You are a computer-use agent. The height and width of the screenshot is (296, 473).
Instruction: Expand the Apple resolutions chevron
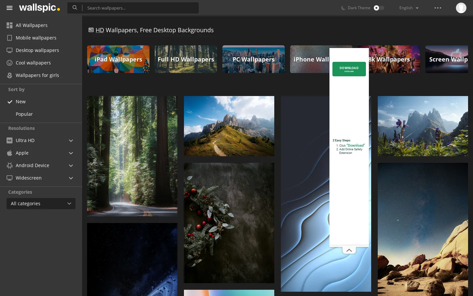click(71, 153)
